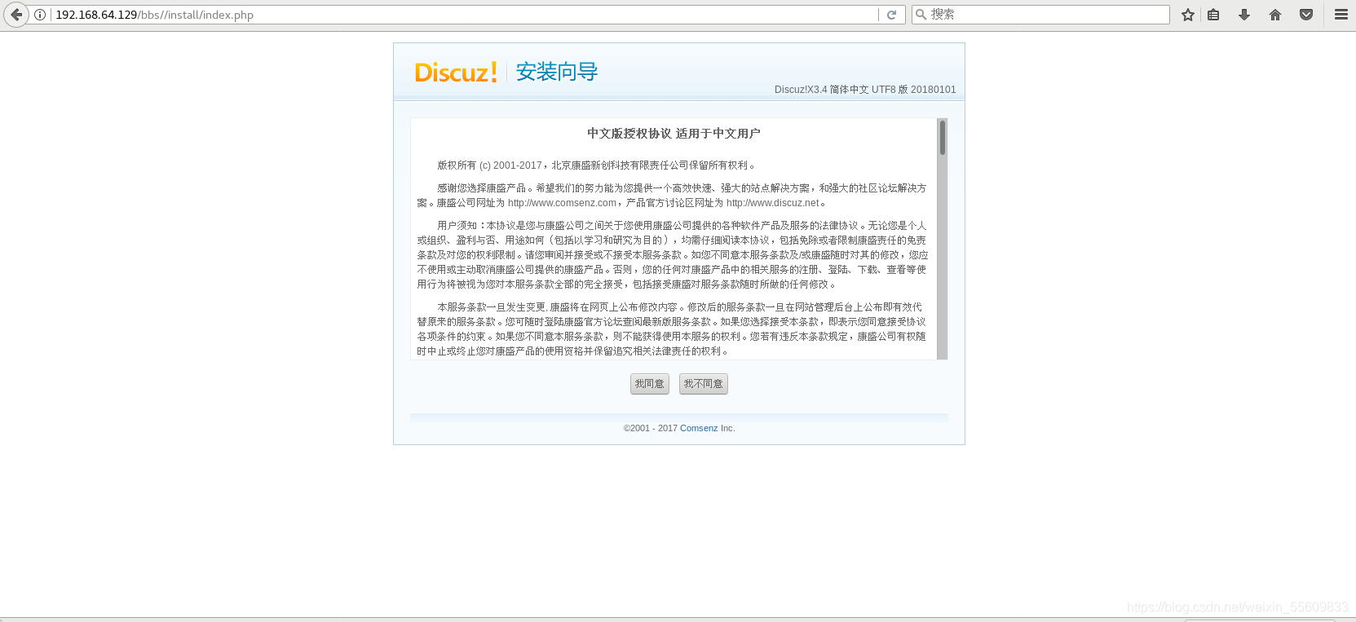The image size is (1356, 622).
Task: Click the http://www.comsenz.com address text
Action: (562, 203)
